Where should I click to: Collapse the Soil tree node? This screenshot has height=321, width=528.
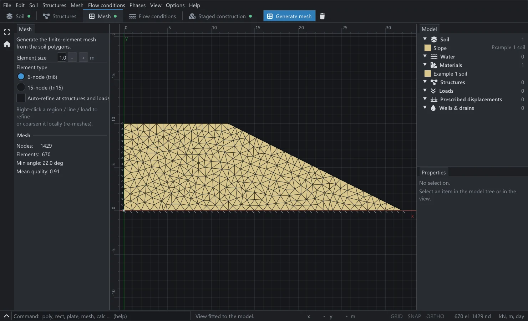(x=425, y=39)
